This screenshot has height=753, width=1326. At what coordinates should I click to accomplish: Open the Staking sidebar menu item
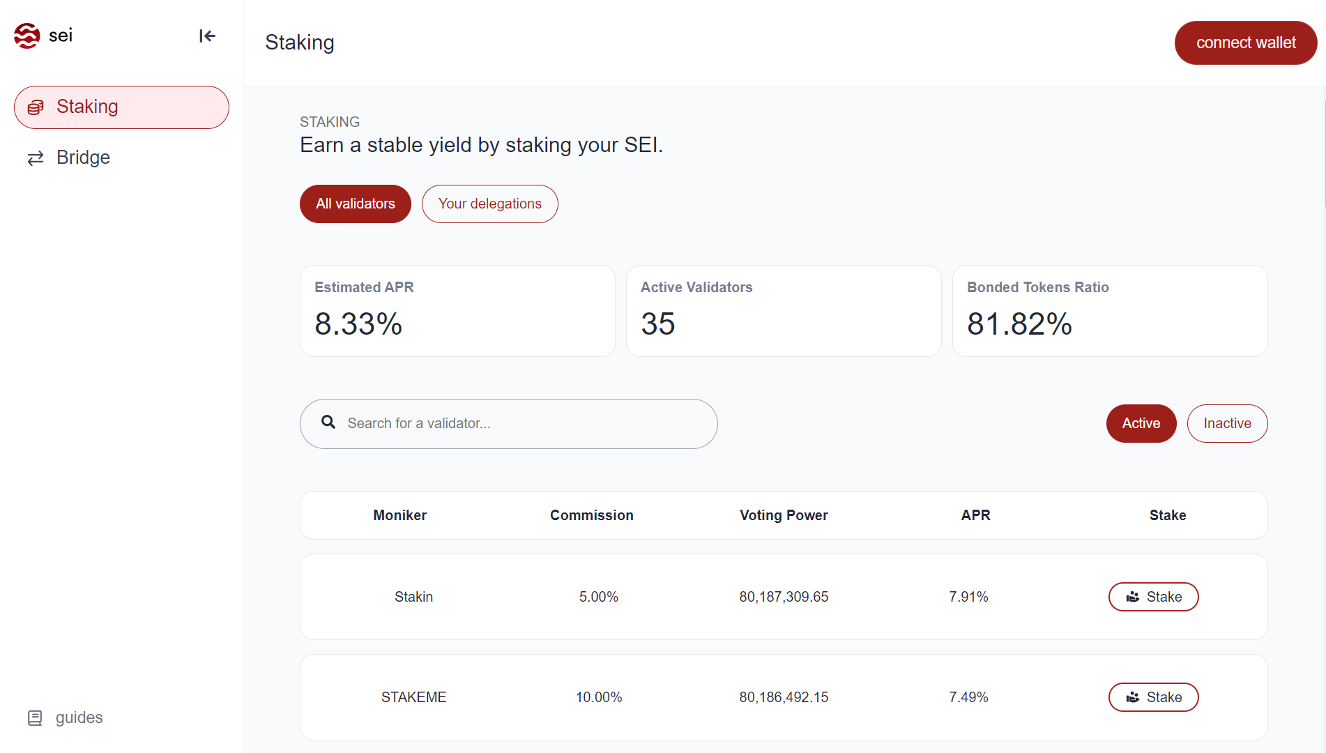121,107
